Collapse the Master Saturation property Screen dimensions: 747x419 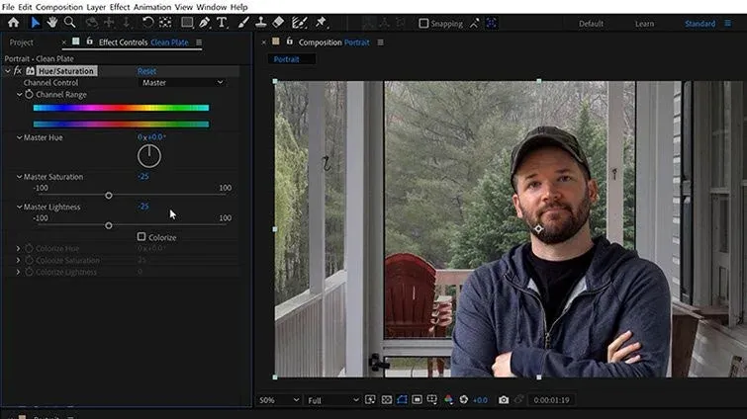(20, 177)
